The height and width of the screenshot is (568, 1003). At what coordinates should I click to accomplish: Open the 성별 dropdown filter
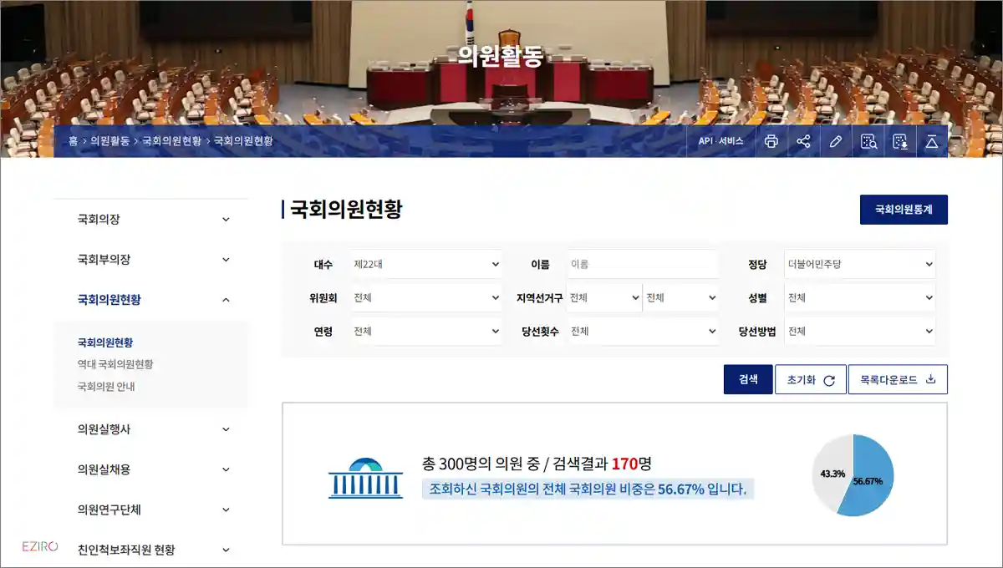click(x=860, y=297)
